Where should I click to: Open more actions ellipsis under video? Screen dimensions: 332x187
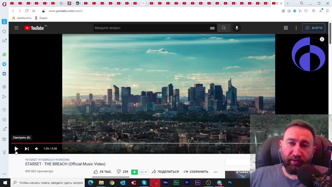(x=216, y=172)
